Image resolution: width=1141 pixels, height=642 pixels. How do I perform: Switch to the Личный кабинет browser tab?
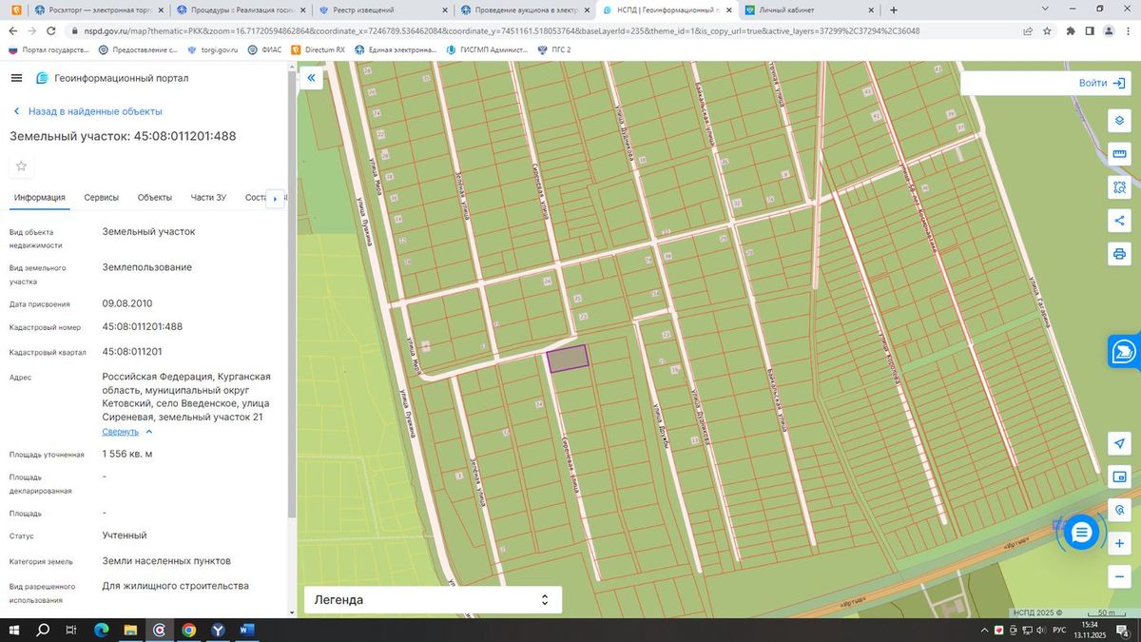coord(808,10)
